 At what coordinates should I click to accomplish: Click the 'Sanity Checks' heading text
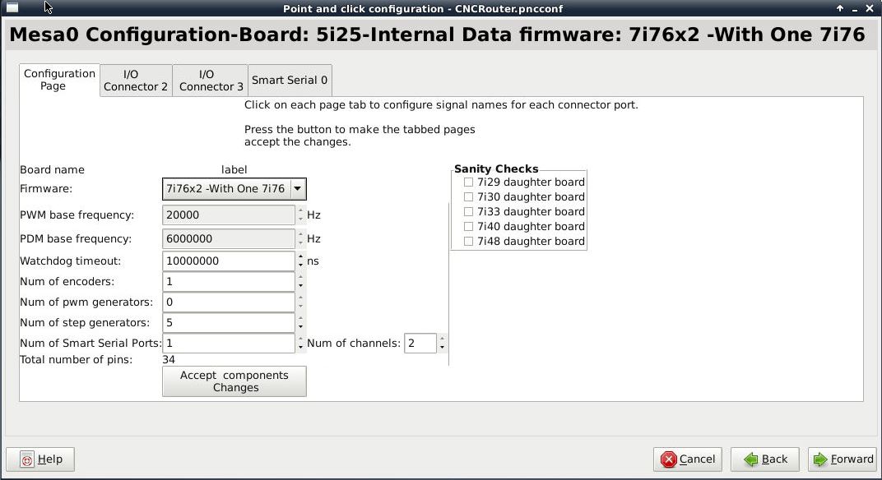(496, 168)
